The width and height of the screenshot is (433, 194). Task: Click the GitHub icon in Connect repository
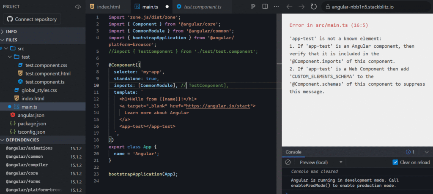[x=10, y=19]
